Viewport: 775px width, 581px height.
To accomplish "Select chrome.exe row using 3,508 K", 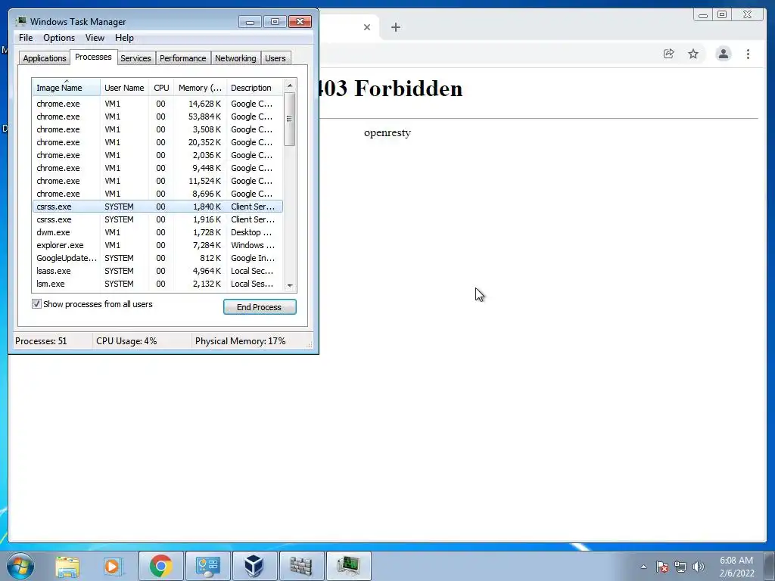I will click(157, 129).
